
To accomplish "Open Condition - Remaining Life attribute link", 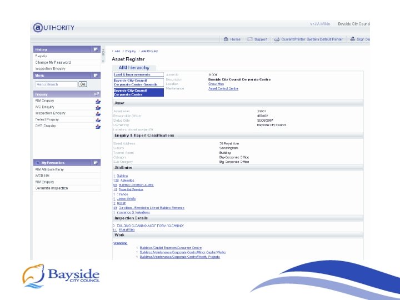I will [151, 208].
